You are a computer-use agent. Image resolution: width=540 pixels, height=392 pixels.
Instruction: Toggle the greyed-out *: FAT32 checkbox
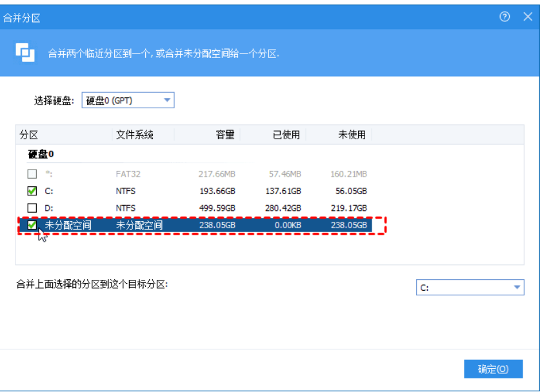[32, 175]
